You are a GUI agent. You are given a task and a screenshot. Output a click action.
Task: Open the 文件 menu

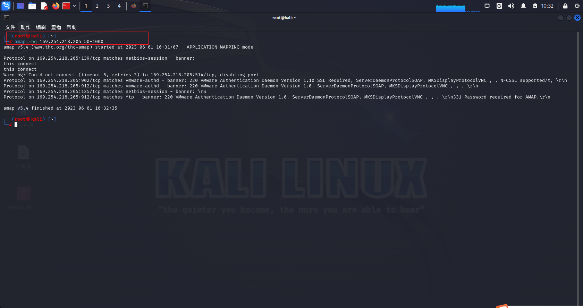[10, 27]
